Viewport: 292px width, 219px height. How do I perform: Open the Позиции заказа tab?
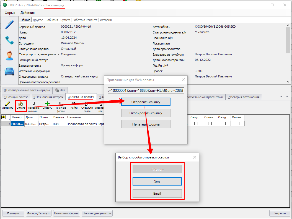[x=16, y=97]
